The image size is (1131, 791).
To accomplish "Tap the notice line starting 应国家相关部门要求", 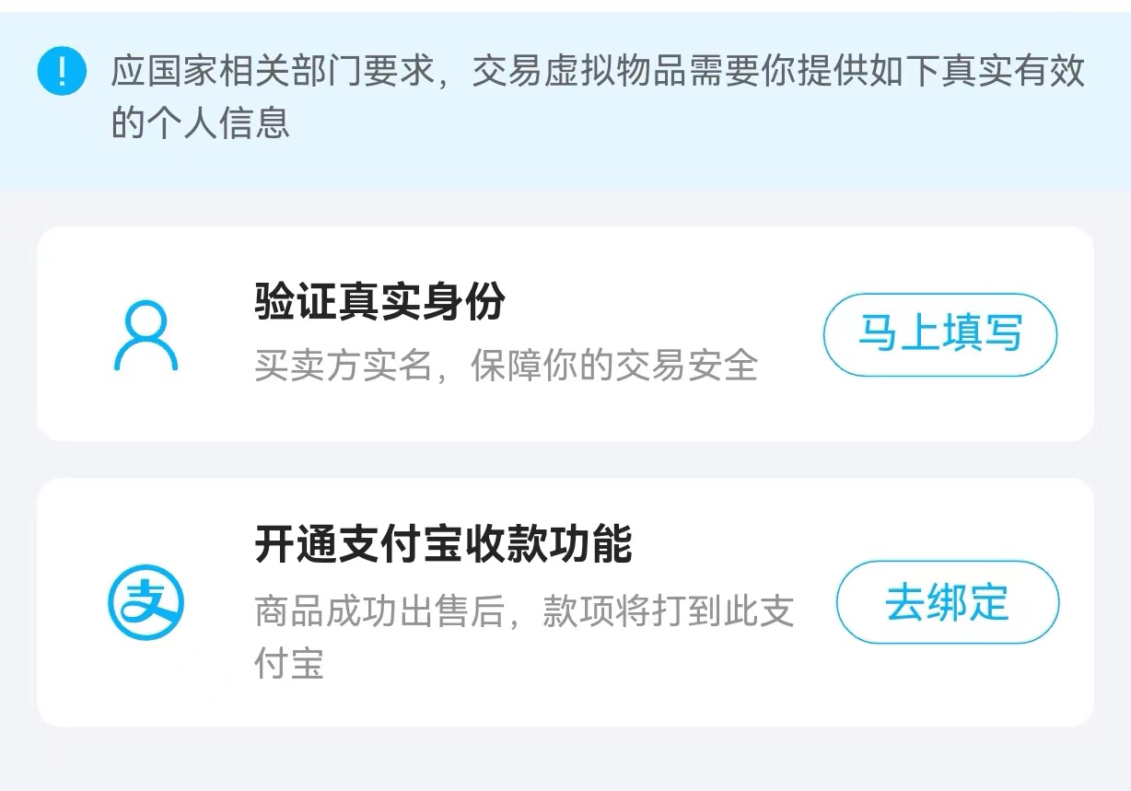I will click(x=598, y=71).
